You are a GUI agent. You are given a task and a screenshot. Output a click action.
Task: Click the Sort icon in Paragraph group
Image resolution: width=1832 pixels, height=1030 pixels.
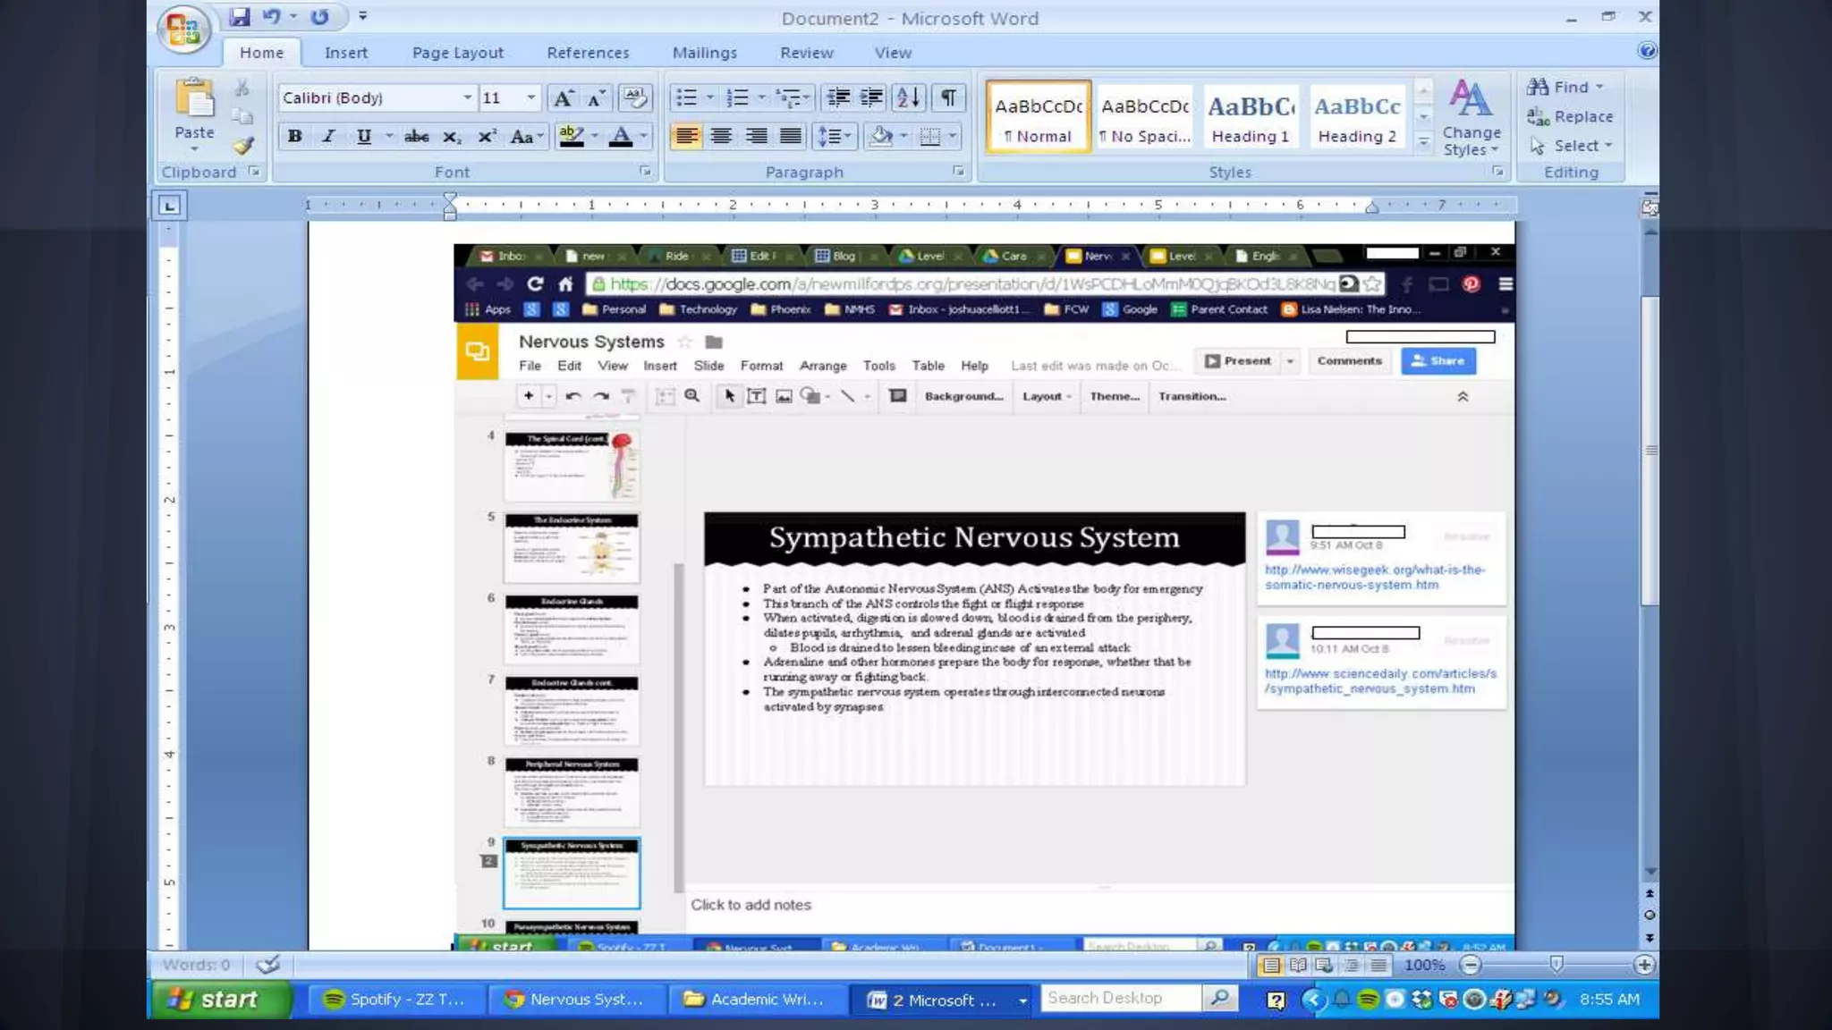[x=908, y=97]
